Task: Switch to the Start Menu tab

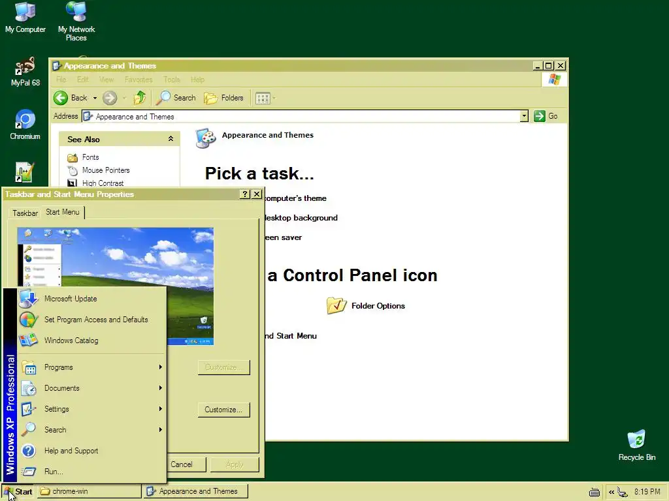Action: (x=63, y=212)
